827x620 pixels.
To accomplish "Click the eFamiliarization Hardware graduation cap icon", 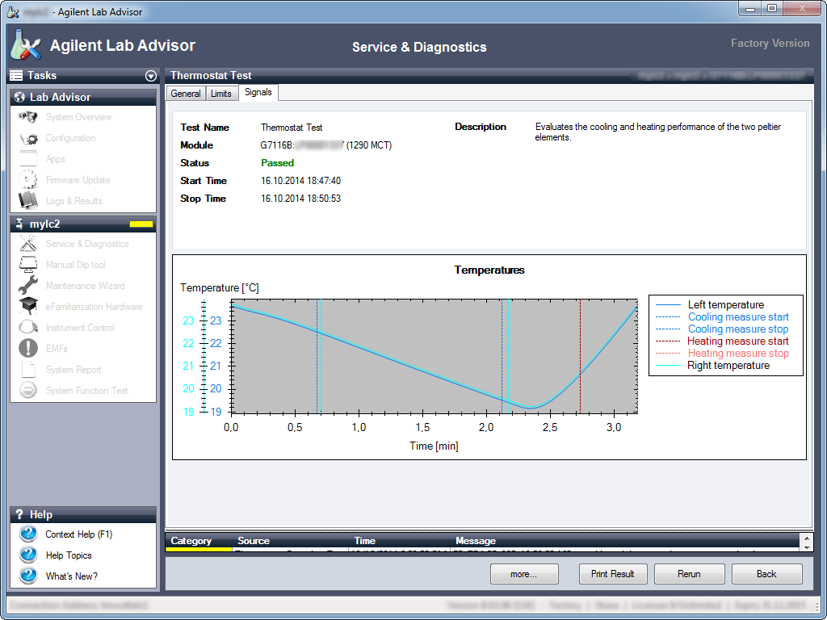I will (x=28, y=307).
